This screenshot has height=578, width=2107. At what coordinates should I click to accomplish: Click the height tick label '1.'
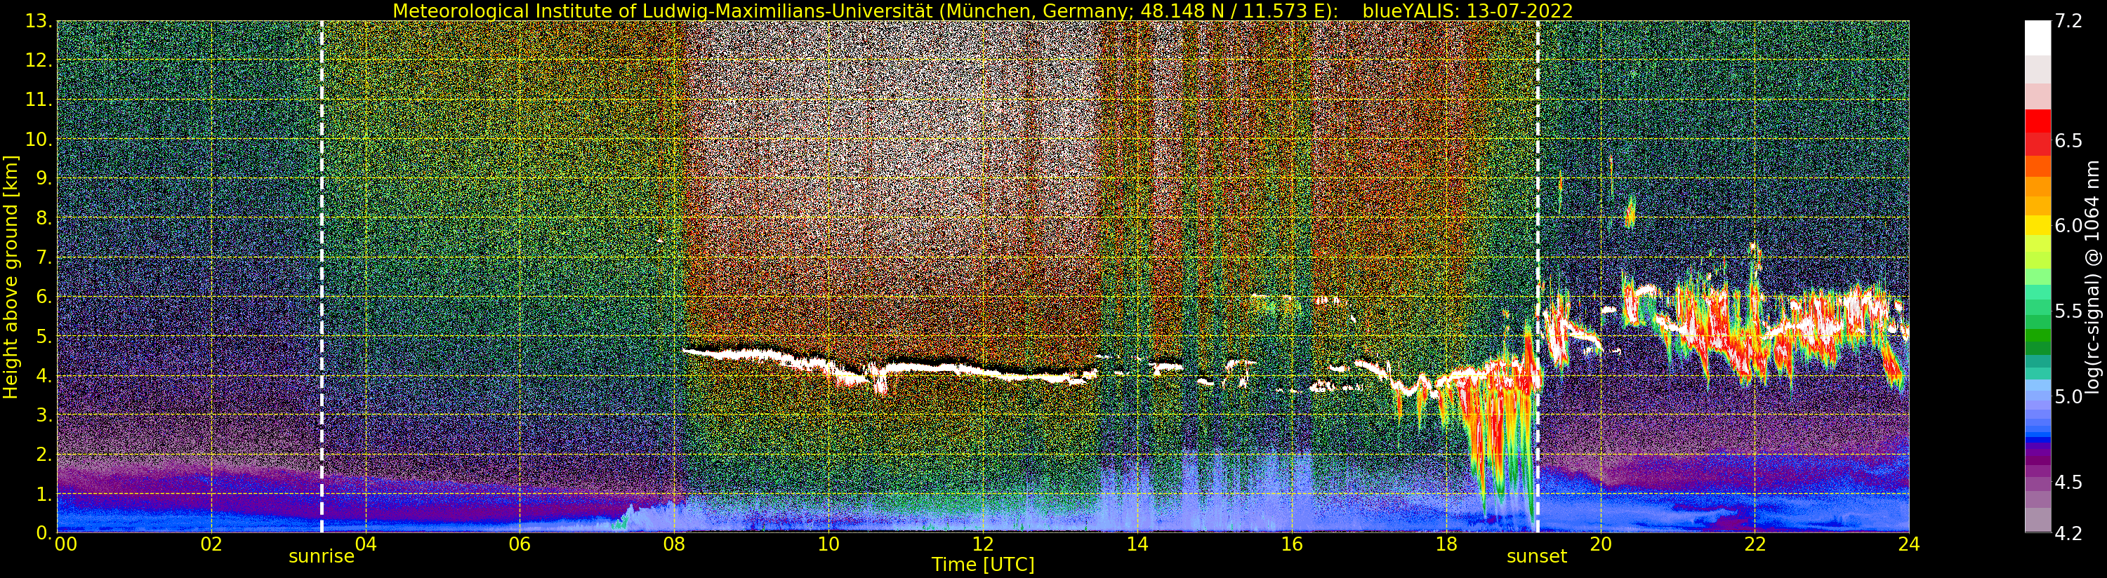pos(43,493)
